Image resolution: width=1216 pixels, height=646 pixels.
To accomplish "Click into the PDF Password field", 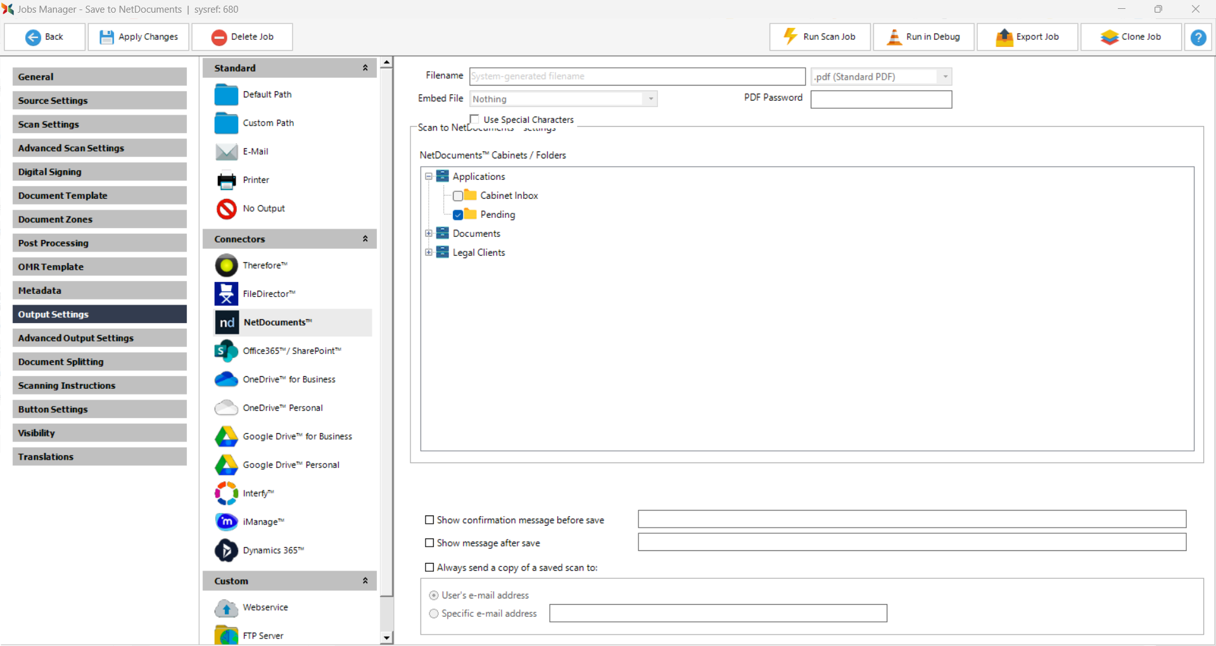I will [880, 99].
